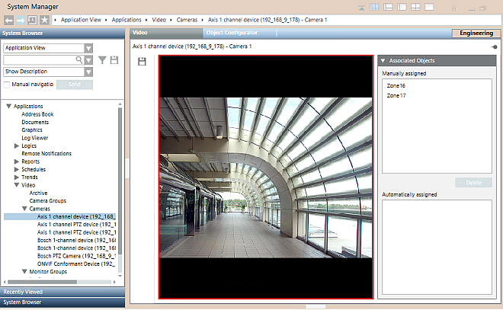Viewport: 503px width, 310px height.
Task: Click the magnifier search icon
Action: 78,59
